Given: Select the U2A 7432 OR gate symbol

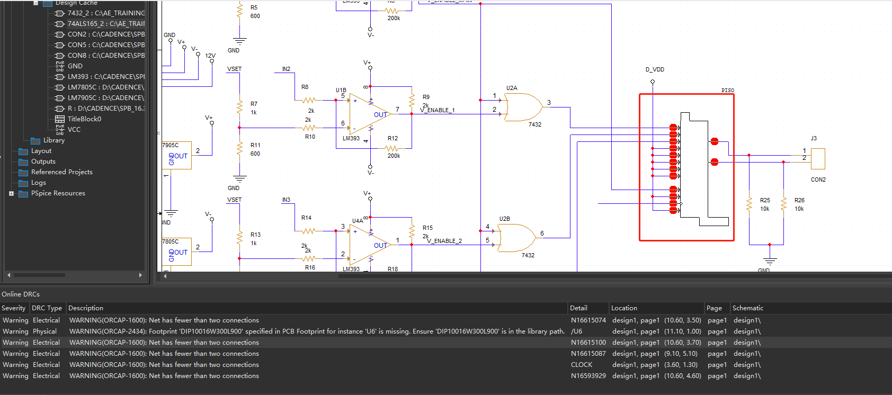Looking at the screenshot, I should click(x=523, y=107).
